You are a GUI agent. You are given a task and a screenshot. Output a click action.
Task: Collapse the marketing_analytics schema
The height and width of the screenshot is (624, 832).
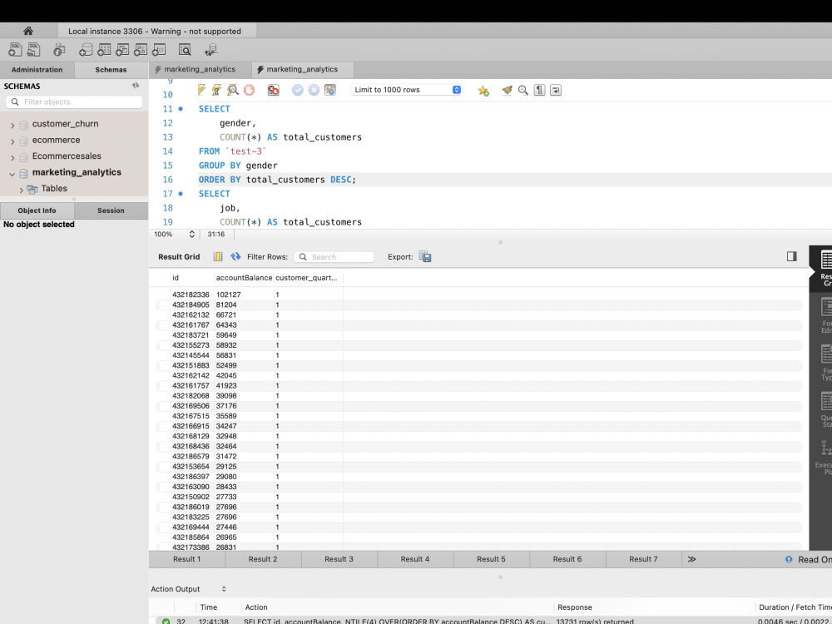tap(12, 174)
